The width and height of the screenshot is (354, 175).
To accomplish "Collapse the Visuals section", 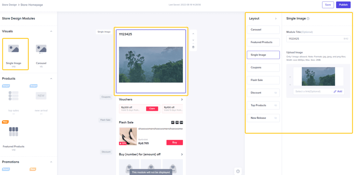I will 51,31.
